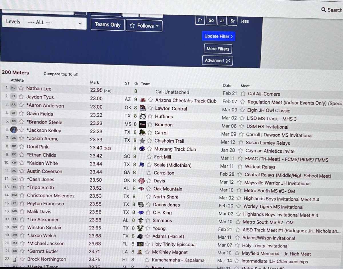Star athlete Donil Pink
This screenshot has width=343, height=269.
click(21, 147)
